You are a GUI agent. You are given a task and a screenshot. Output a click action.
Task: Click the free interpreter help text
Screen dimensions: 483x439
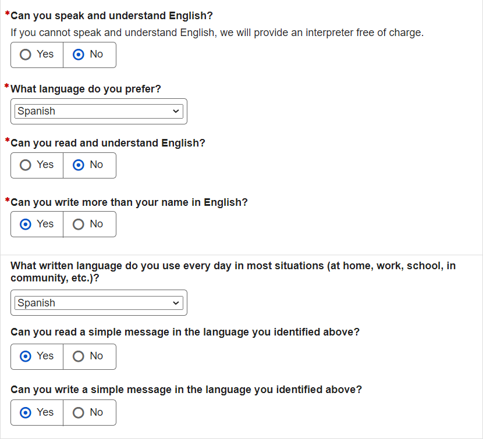coord(217,33)
